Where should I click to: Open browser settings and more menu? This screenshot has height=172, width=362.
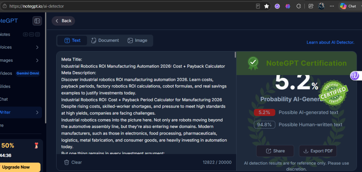(x=332, y=6)
